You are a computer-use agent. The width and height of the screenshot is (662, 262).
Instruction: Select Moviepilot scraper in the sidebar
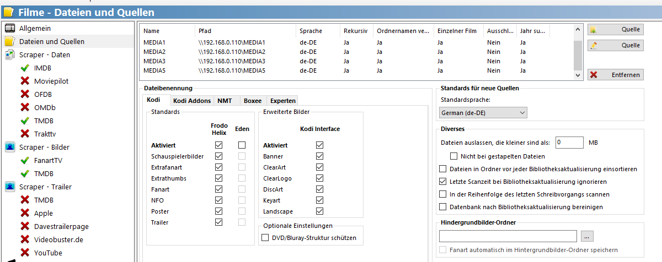[51, 81]
